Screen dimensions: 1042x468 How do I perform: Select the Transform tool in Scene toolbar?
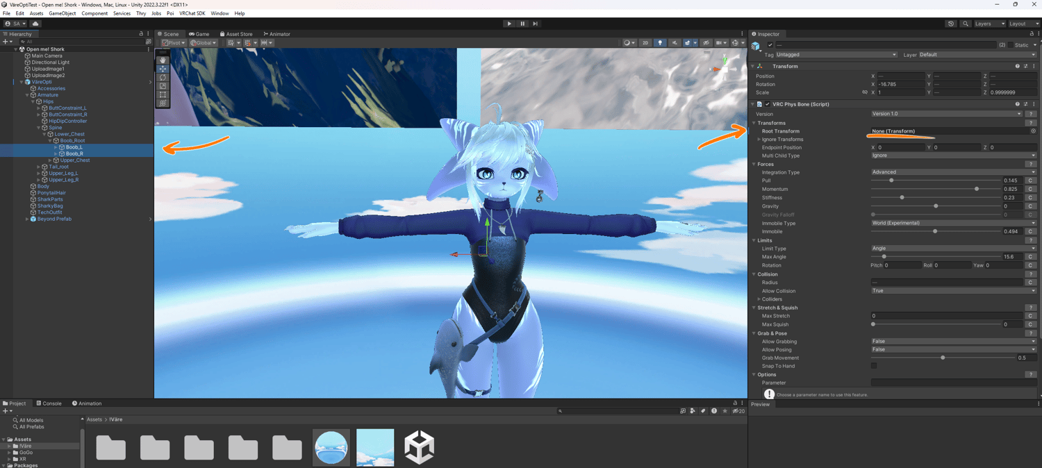(x=163, y=103)
